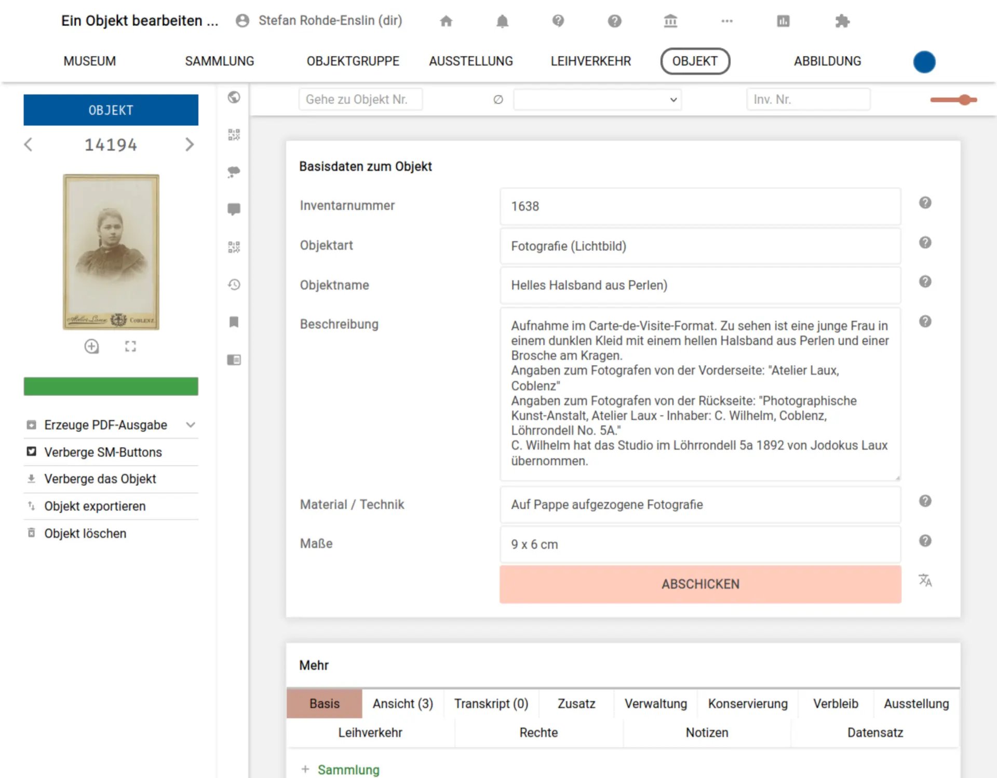Open the dropdown next to Gehe zu Objekt
The width and height of the screenshot is (997, 778).
tap(597, 99)
